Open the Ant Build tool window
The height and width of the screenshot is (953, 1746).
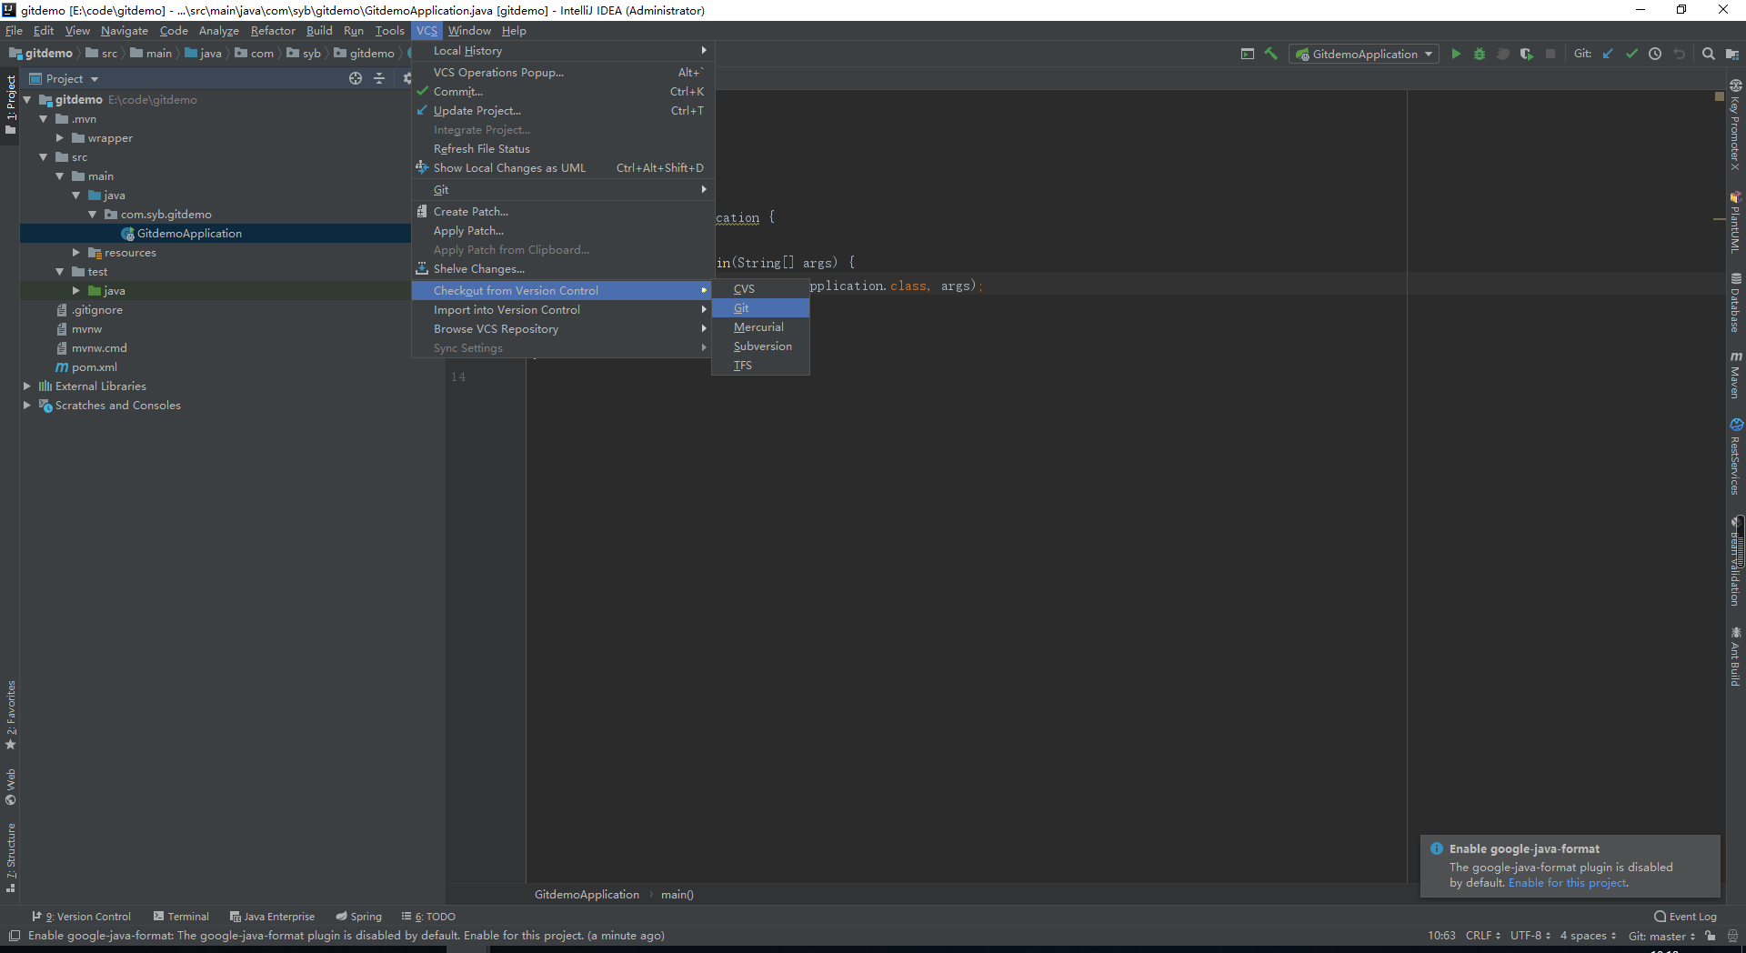(x=1736, y=656)
